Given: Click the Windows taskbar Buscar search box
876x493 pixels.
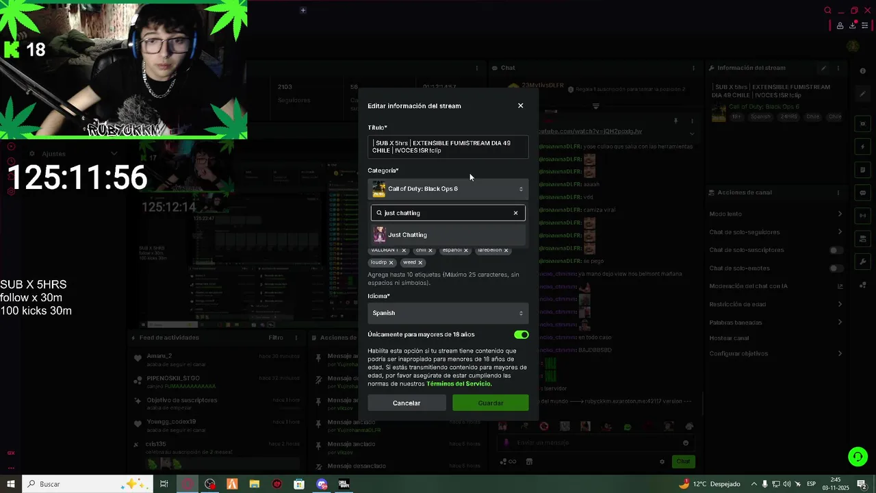Looking at the screenshot, I should pyautogui.click(x=88, y=484).
